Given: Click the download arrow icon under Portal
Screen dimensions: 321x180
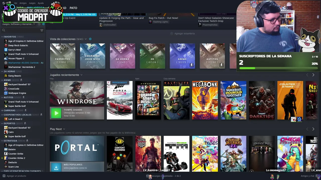Looking at the screenshot, I should point(56,167).
